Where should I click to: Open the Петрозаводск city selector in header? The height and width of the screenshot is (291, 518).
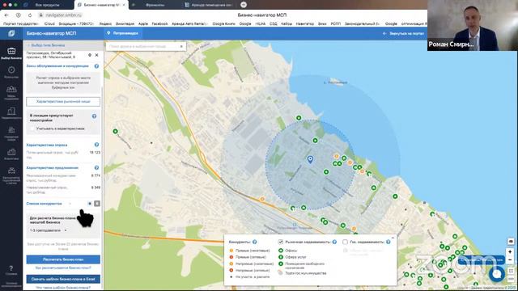point(122,33)
